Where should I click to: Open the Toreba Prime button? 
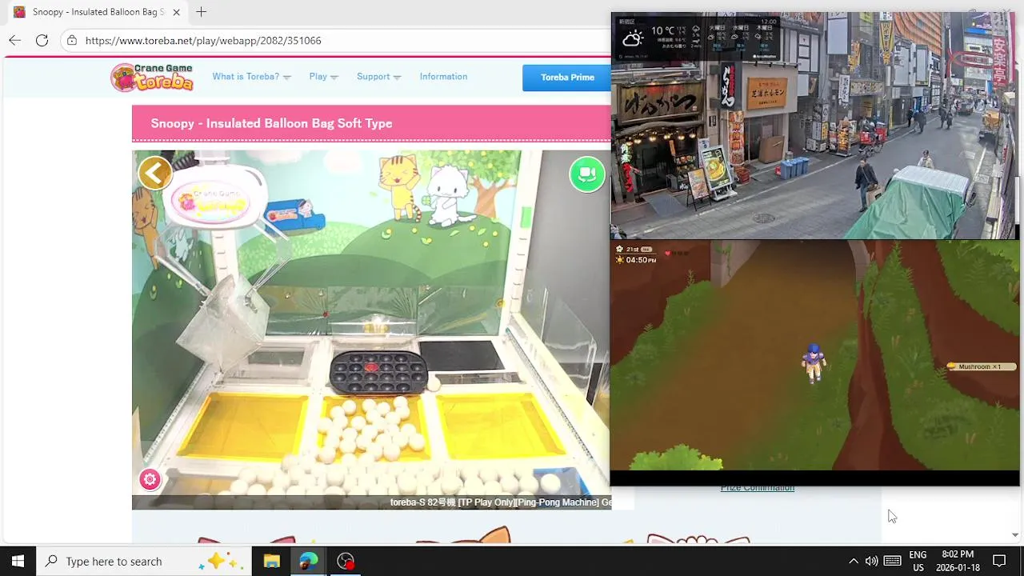click(x=567, y=78)
